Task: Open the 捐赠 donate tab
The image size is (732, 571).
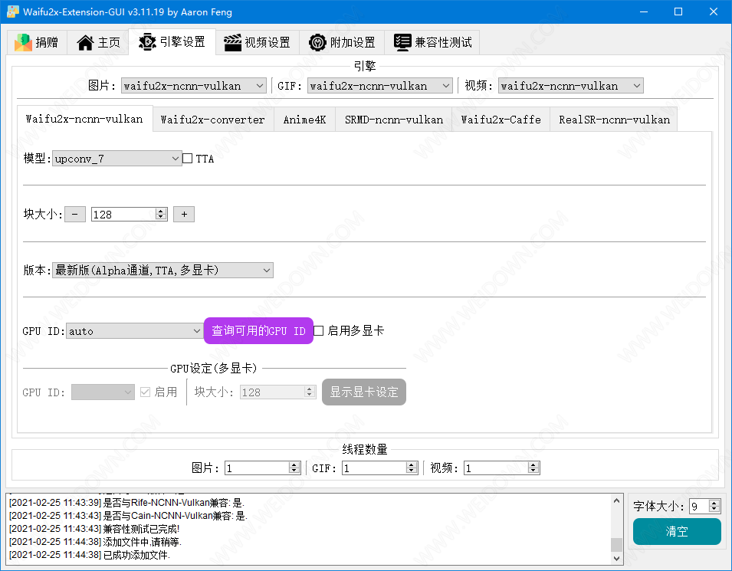Action: [x=37, y=42]
